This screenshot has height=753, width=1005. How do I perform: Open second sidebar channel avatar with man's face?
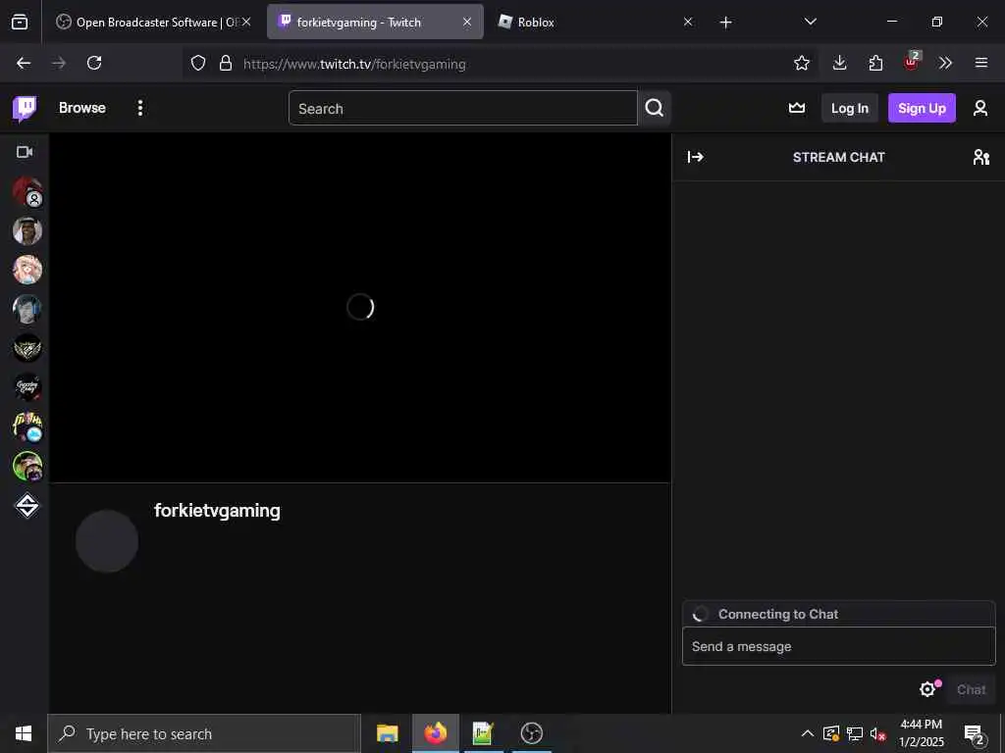tap(27, 231)
